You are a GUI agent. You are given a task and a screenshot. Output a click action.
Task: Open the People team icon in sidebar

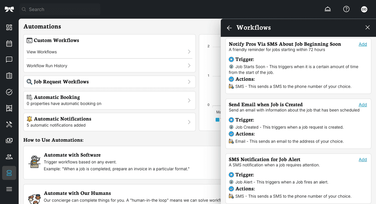click(x=9, y=157)
